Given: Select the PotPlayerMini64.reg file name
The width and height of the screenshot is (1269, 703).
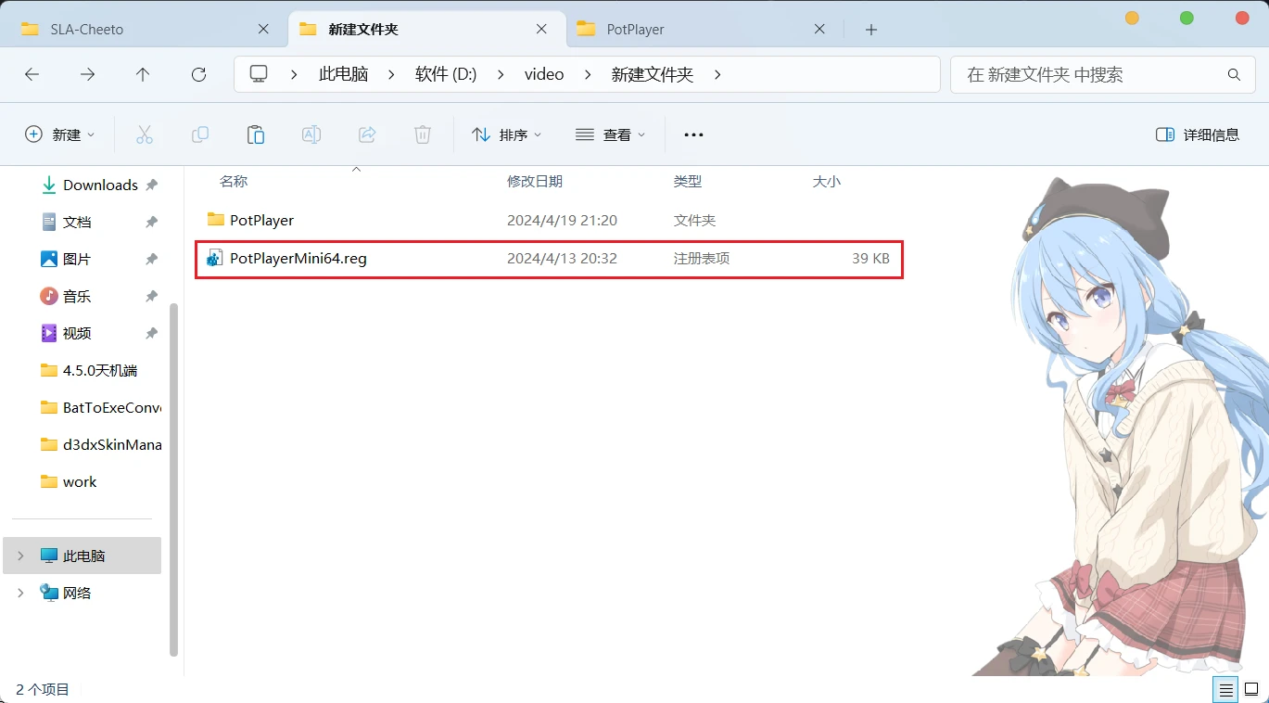Looking at the screenshot, I should click(x=298, y=259).
